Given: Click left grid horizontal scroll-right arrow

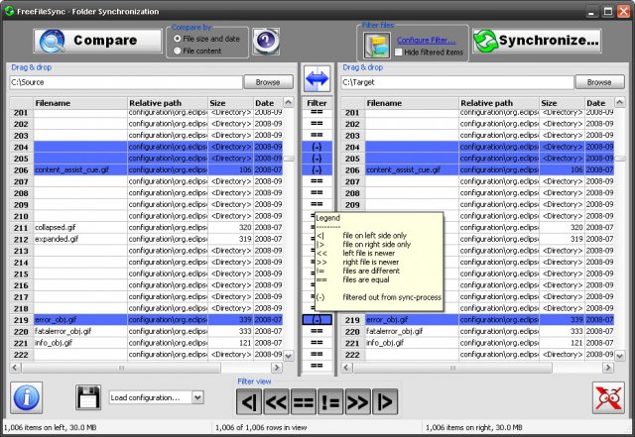Looking at the screenshot, I should [x=277, y=368].
